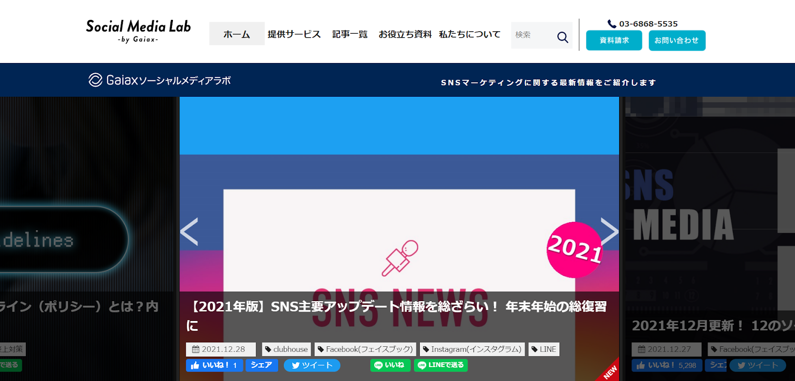795x381 pixels.
Task: Open the Instagram(インスタグラム) tag
Action: click(x=472, y=349)
